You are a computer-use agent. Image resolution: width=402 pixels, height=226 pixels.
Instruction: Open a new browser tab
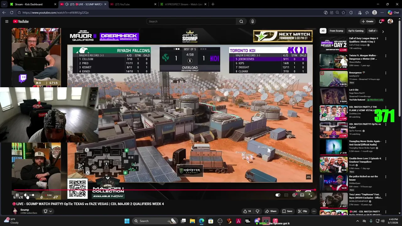tap(213, 4)
